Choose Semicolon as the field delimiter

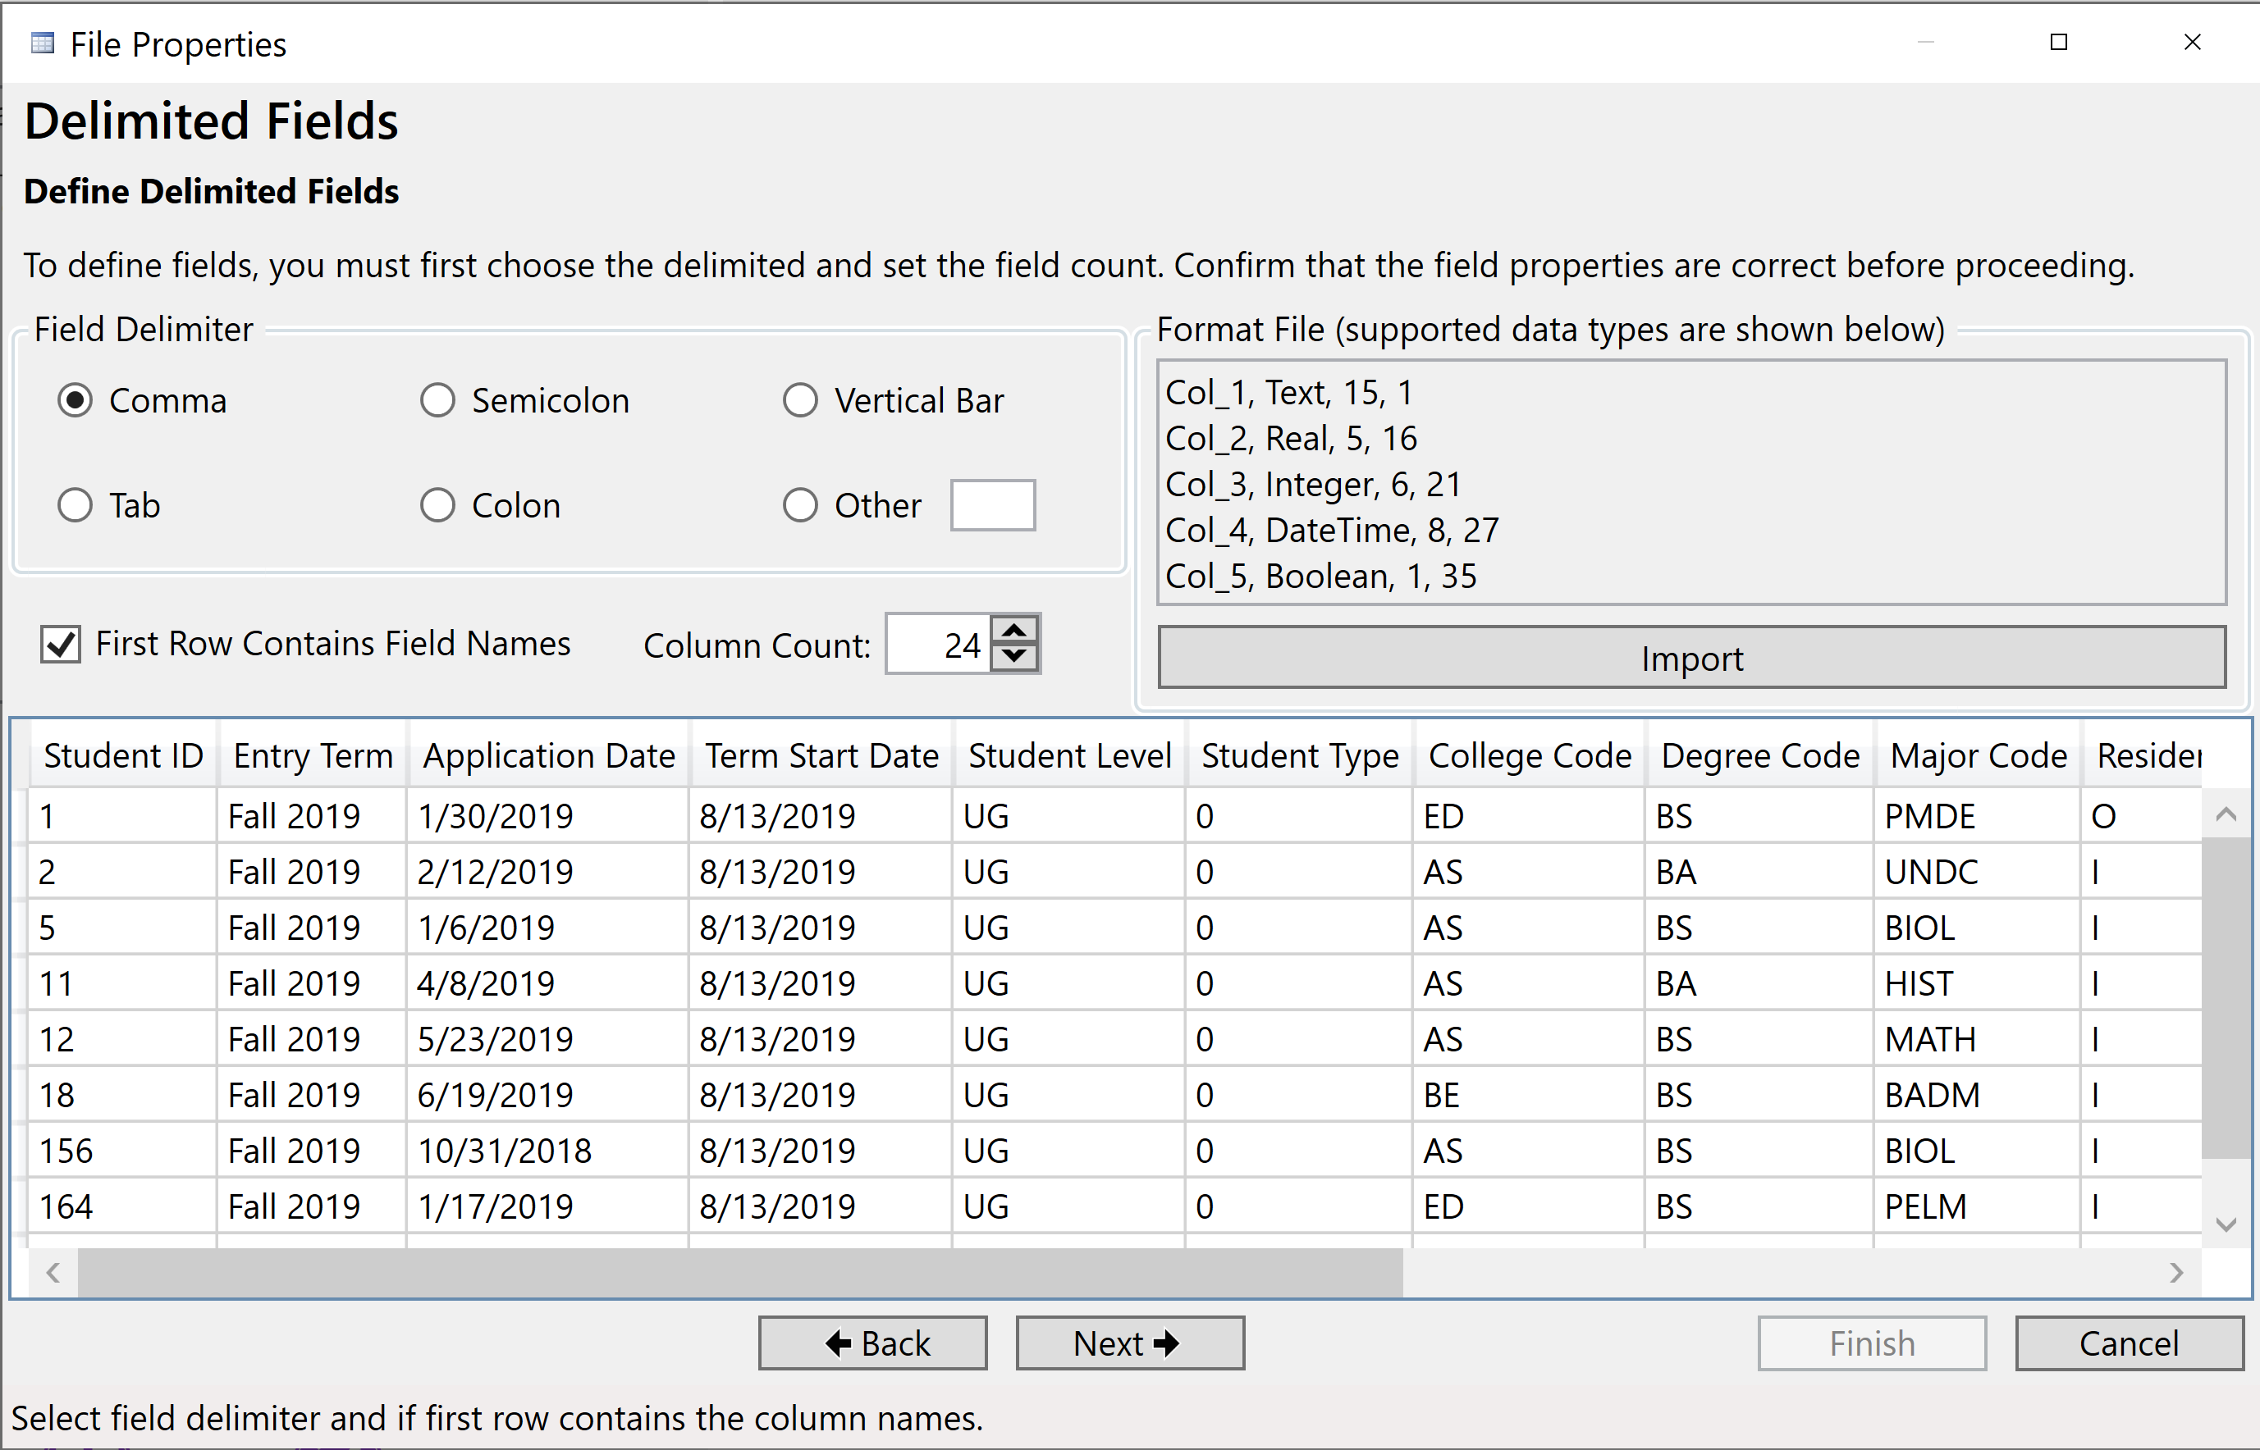(437, 399)
